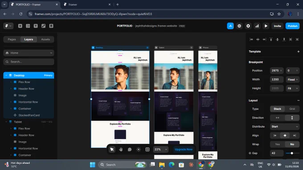This screenshot has height=170, width=303.
Task: Collapse the Layout section minus
Action: click(x=299, y=100)
